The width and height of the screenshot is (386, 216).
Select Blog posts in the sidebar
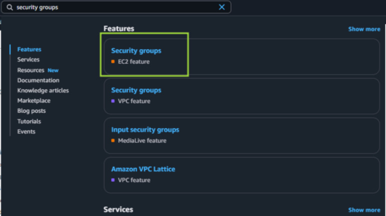click(x=31, y=111)
